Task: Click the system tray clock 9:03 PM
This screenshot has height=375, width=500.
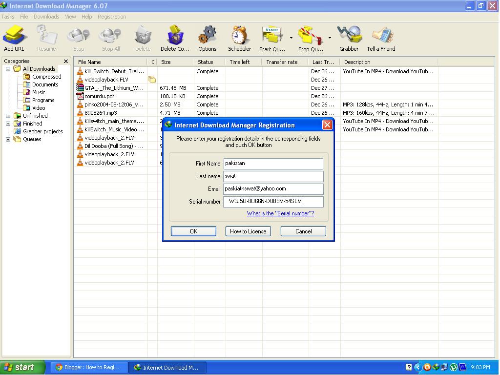Action: (480, 367)
